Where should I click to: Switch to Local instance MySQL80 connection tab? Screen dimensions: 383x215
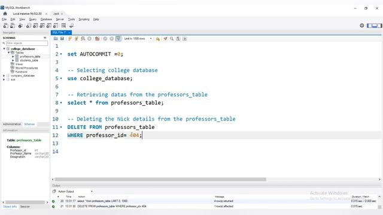point(28,14)
